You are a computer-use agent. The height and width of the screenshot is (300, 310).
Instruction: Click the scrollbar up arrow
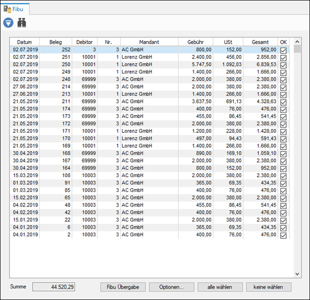[x=297, y=42]
